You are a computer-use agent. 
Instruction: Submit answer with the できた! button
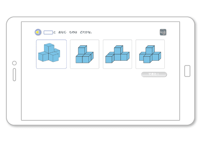click(x=154, y=74)
